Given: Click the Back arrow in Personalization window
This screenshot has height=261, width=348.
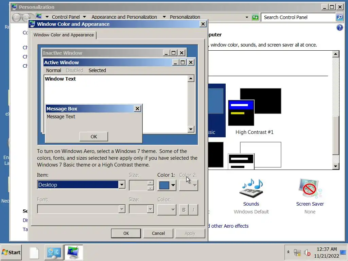Looking at the screenshot, I should click(16, 17).
